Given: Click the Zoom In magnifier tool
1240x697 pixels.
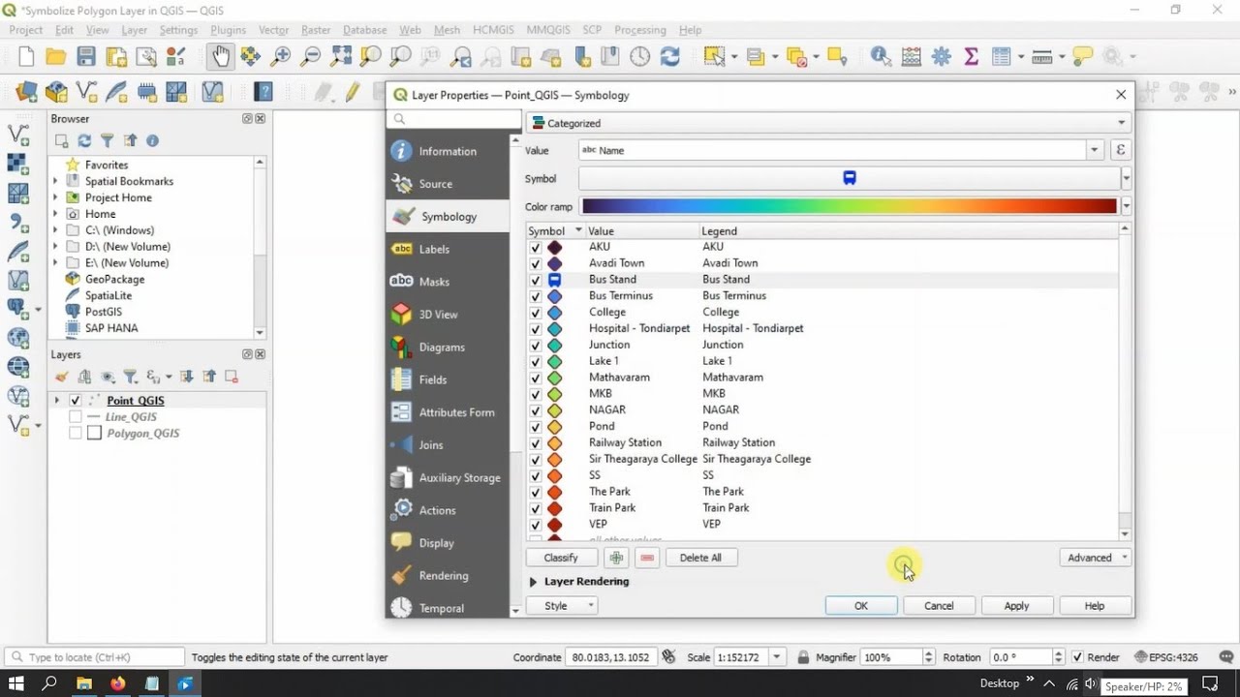Looking at the screenshot, I should click(x=281, y=56).
